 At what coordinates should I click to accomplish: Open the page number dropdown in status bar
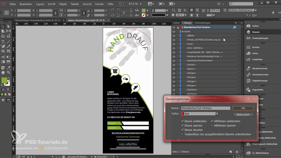[52, 157]
